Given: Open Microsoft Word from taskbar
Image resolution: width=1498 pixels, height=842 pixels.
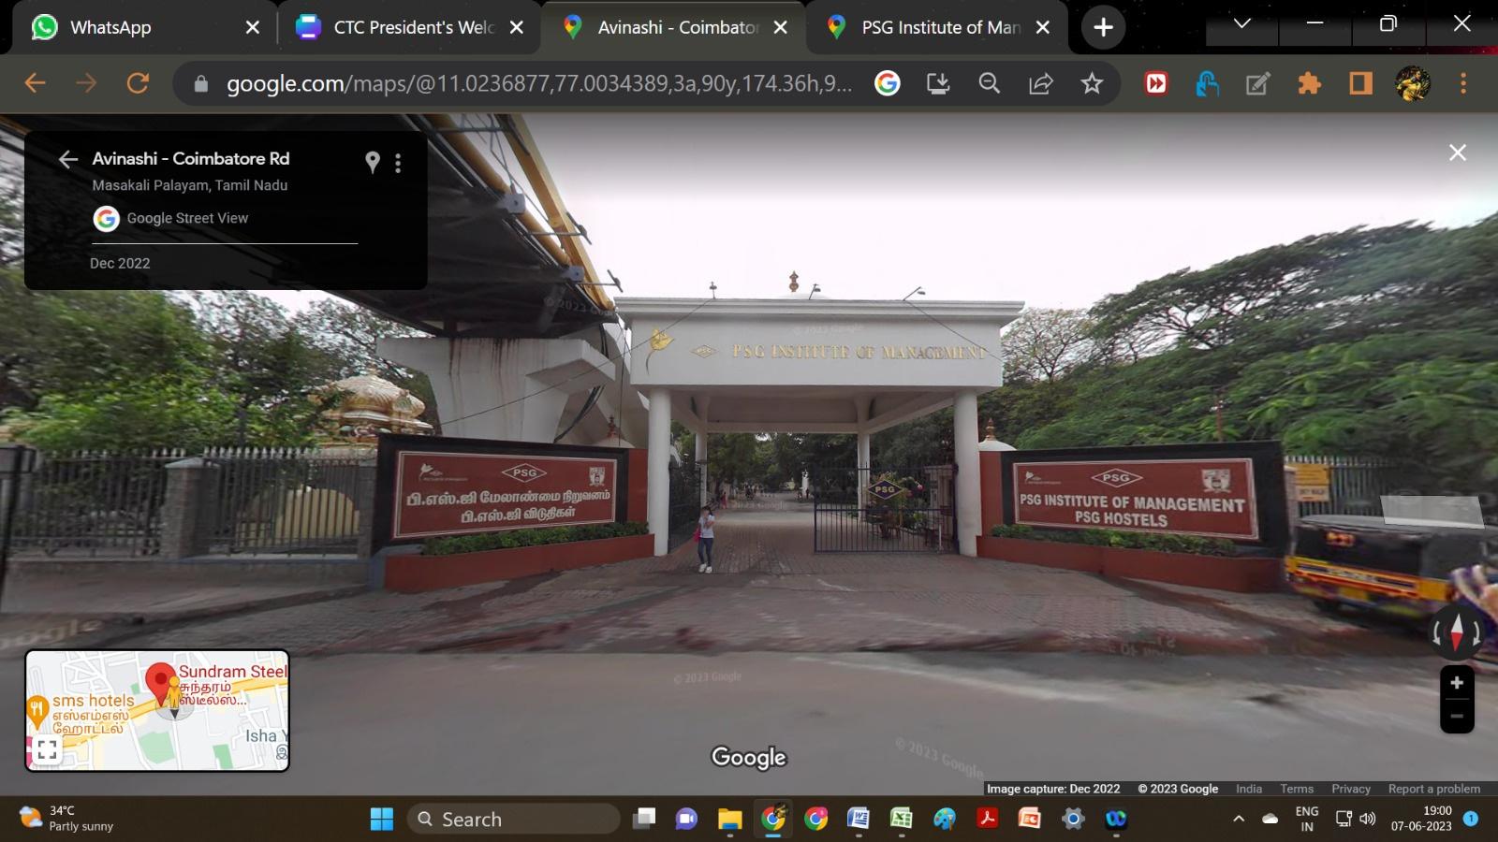Looking at the screenshot, I should click(858, 820).
